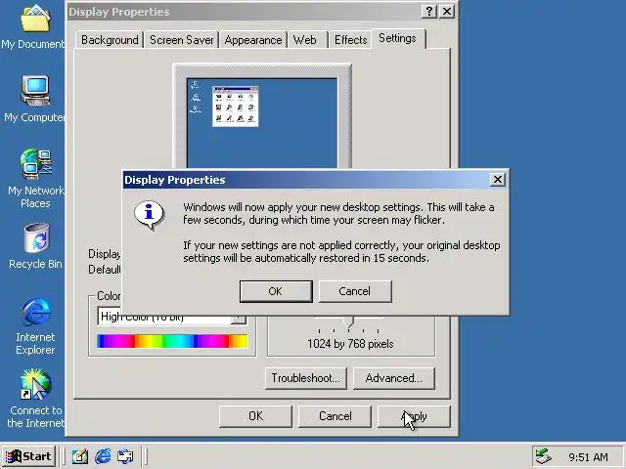This screenshot has width=626, height=469.
Task: Close the back Display Properties window
Action: (x=447, y=11)
